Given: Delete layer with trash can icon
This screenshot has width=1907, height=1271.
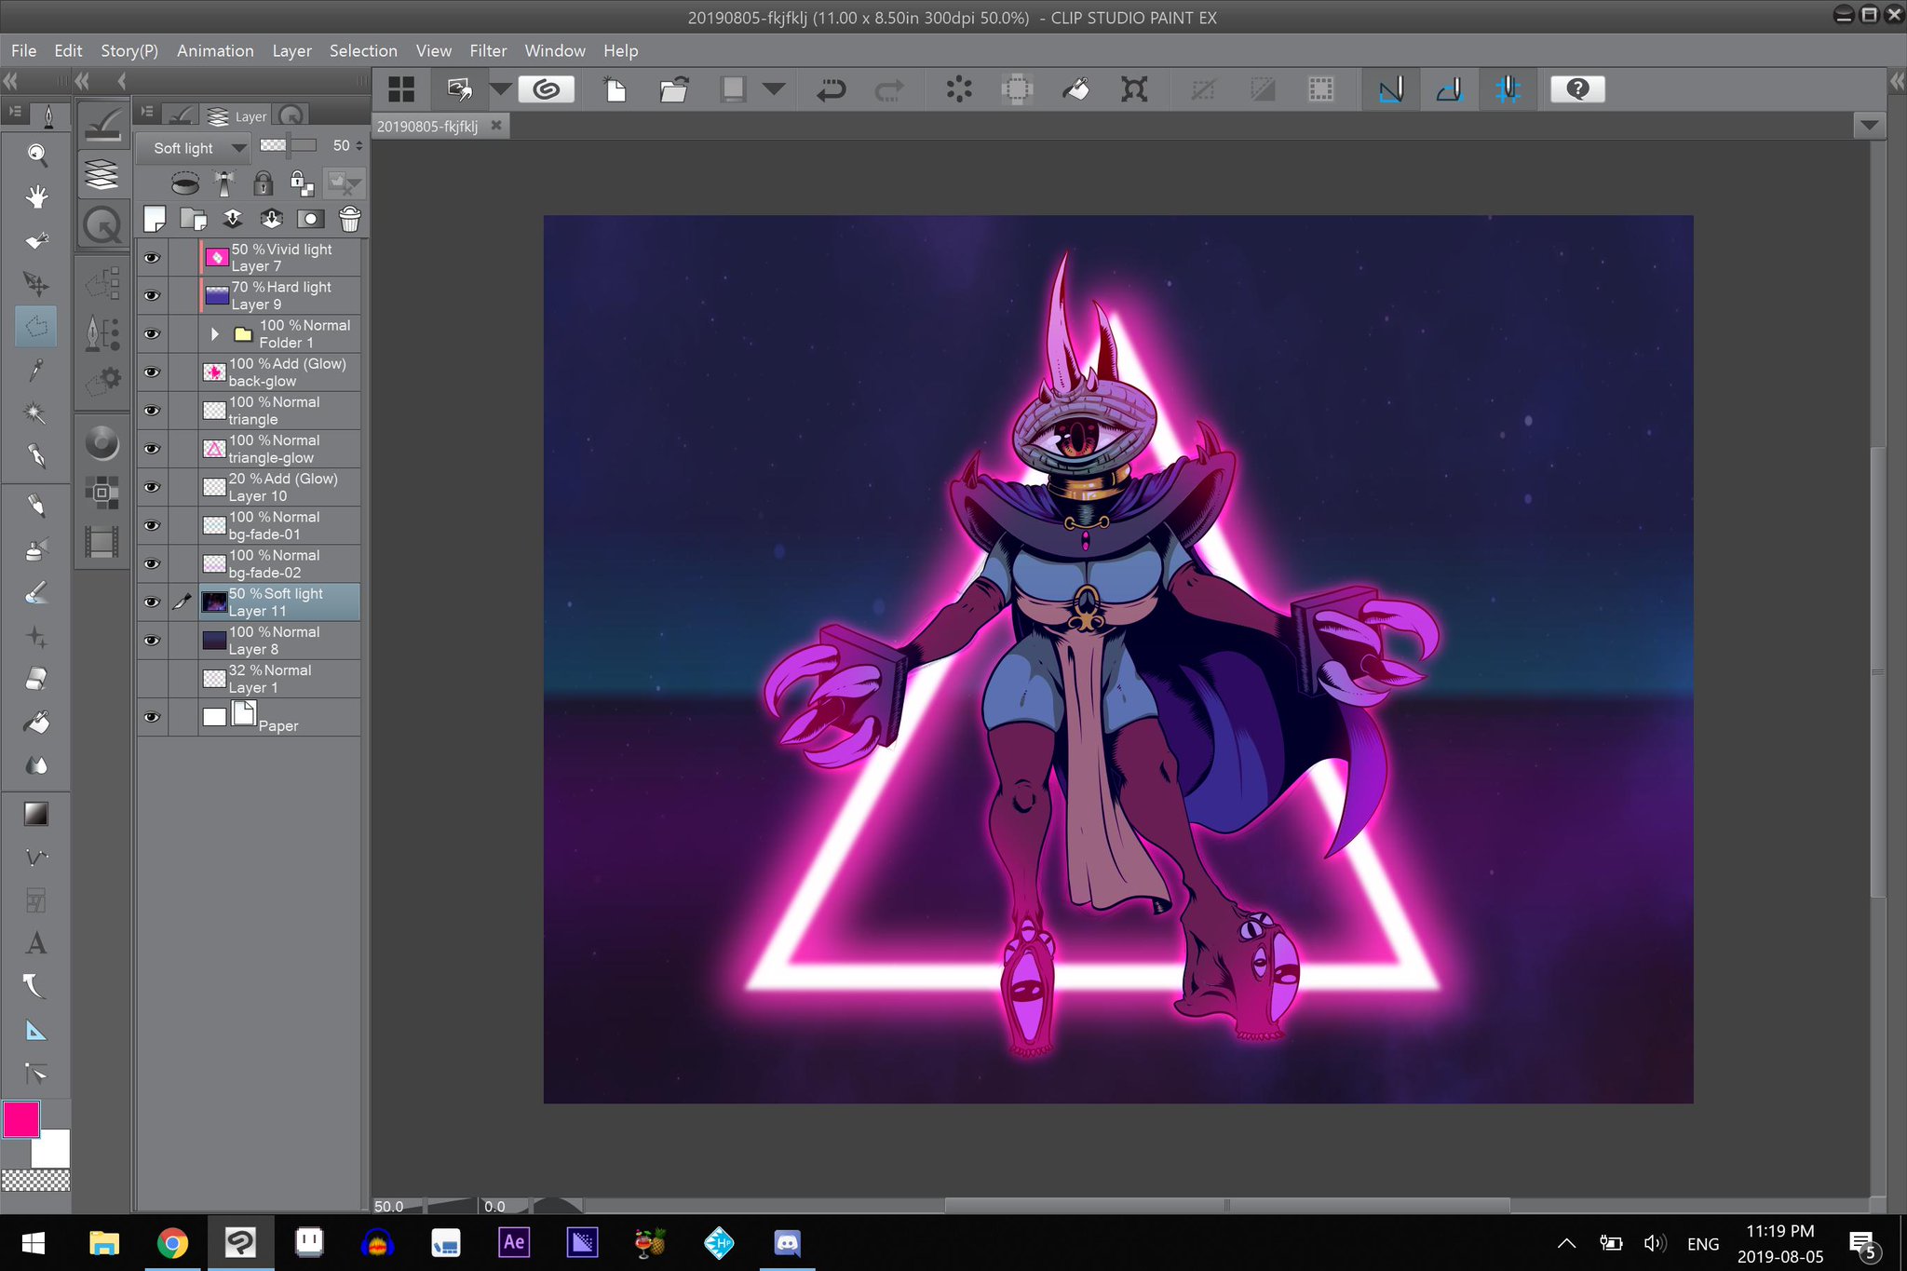Looking at the screenshot, I should tap(349, 219).
